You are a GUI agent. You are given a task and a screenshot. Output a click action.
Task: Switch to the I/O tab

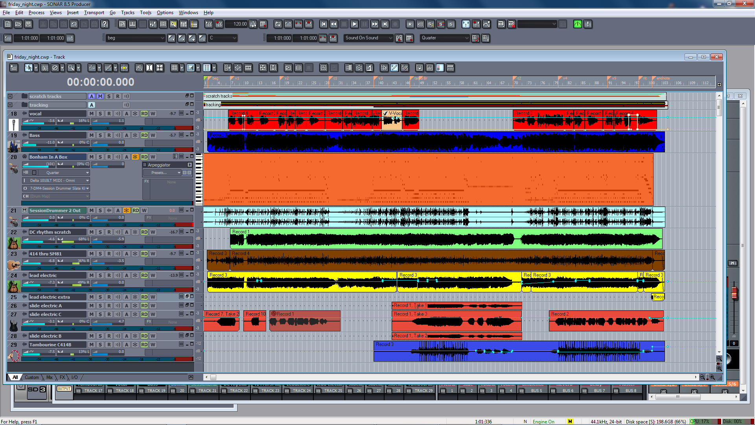pos(74,377)
